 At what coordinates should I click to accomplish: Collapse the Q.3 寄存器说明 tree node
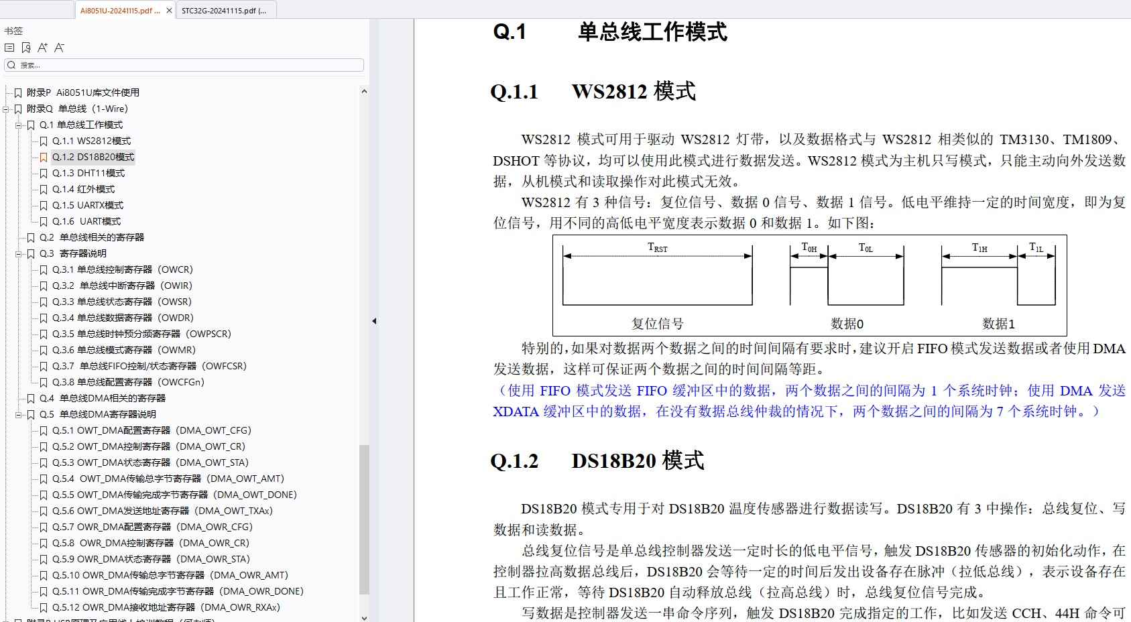click(x=19, y=253)
